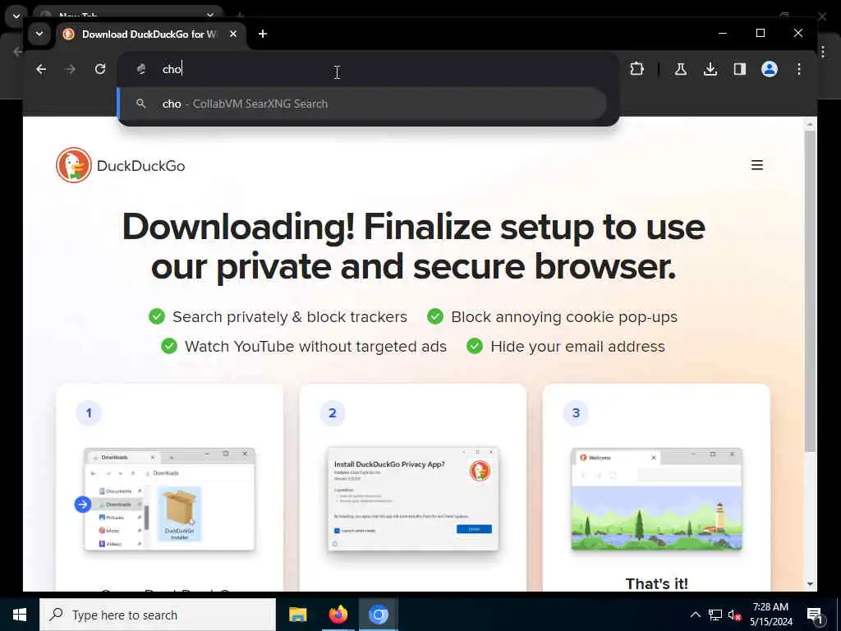Click 'Block annoying cookie pop-ups' text
This screenshot has width=841, height=631.
click(x=564, y=316)
